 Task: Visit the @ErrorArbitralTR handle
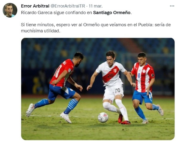[x=68, y=6]
